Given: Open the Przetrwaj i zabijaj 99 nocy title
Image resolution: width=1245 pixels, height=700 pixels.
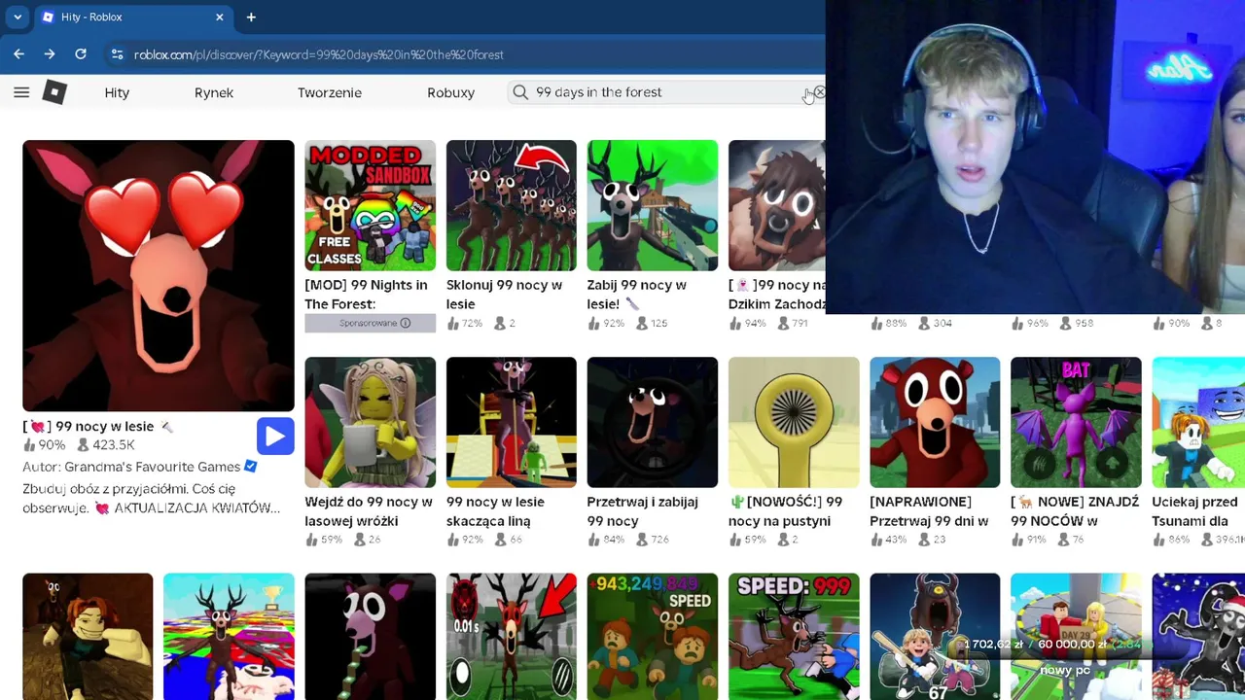Looking at the screenshot, I should (642, 511).
